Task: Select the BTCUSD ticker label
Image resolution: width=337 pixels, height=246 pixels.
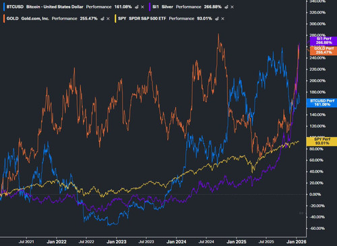Action: pos(15,7)
